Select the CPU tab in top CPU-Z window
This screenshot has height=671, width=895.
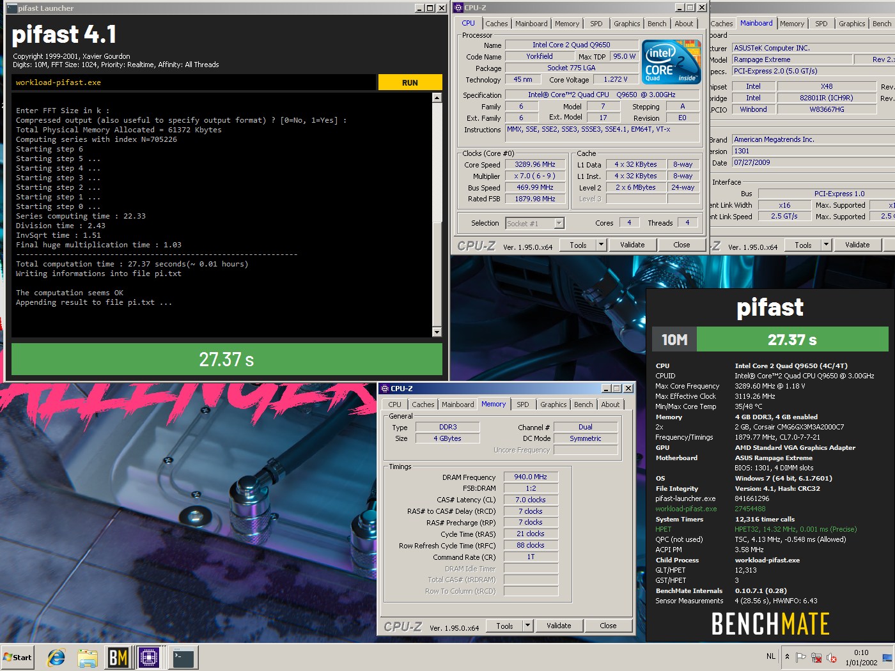pos(468,23)
